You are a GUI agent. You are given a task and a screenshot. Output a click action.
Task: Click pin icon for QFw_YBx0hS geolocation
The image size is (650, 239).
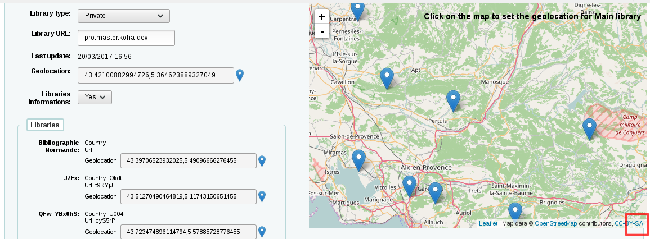click(x=262, y=231)
